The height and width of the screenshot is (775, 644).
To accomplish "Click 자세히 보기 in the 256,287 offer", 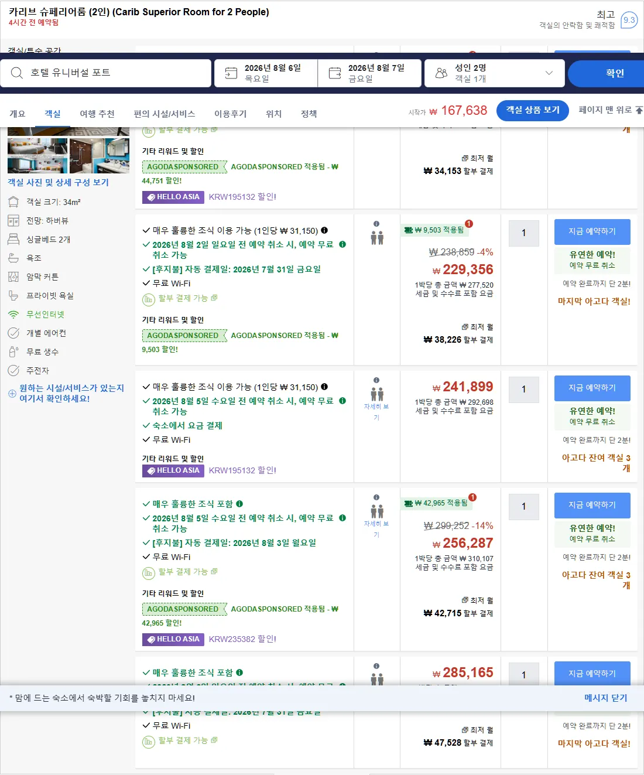I will (x=376, y=529).
